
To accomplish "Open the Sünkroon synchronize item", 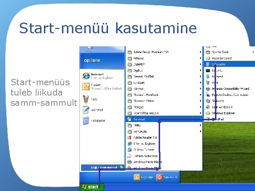I will [x=229, y=101].
